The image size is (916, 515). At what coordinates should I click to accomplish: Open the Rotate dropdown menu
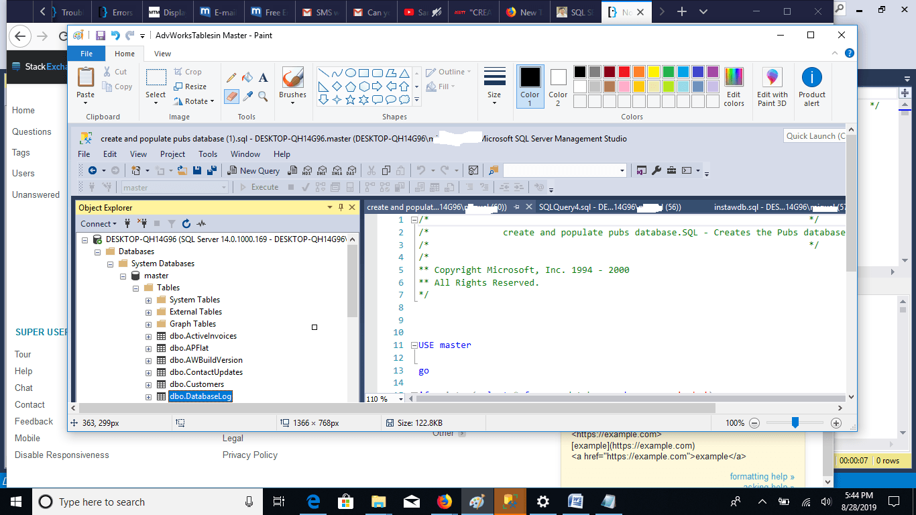tap(194, 101)
